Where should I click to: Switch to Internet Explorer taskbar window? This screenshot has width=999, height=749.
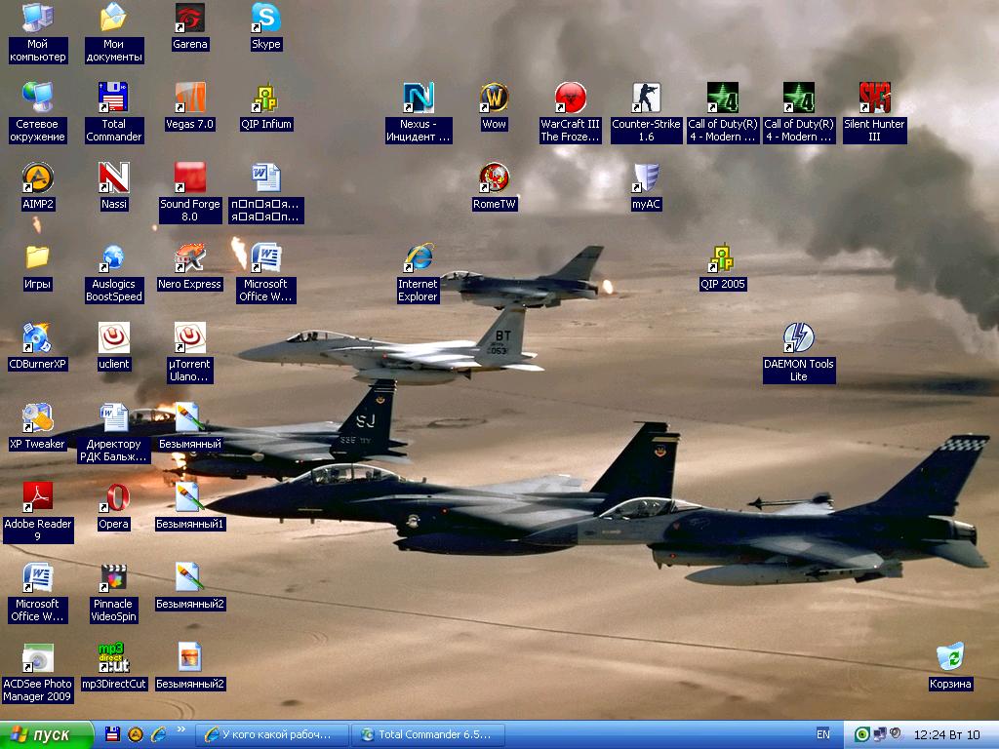pos(272,734)
